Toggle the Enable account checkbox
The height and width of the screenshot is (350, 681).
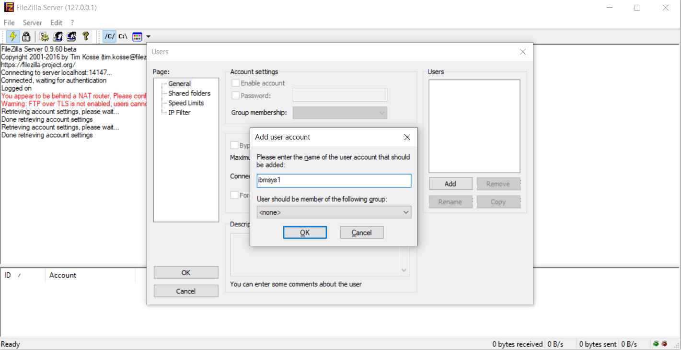pyautogui.click(x=235, y=83)
